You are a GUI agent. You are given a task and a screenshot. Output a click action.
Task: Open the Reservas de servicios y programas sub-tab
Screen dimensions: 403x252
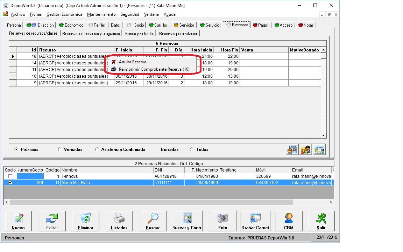(91, 34)
